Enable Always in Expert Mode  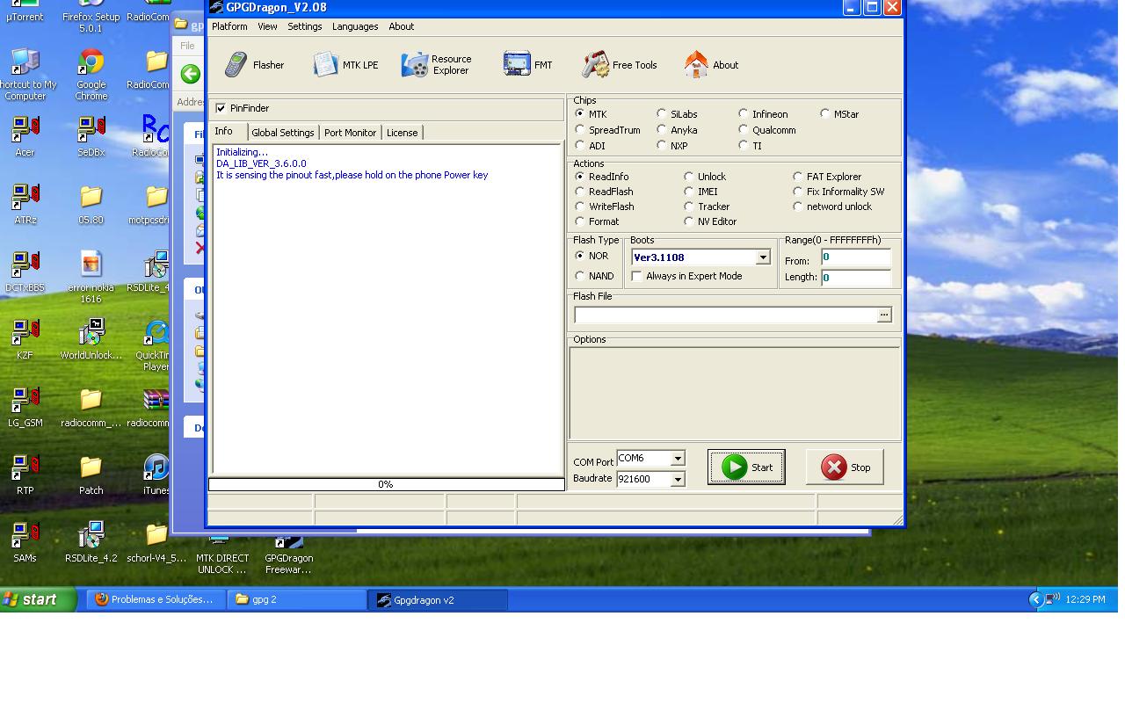pyautogui.click(x=637, y=276)
